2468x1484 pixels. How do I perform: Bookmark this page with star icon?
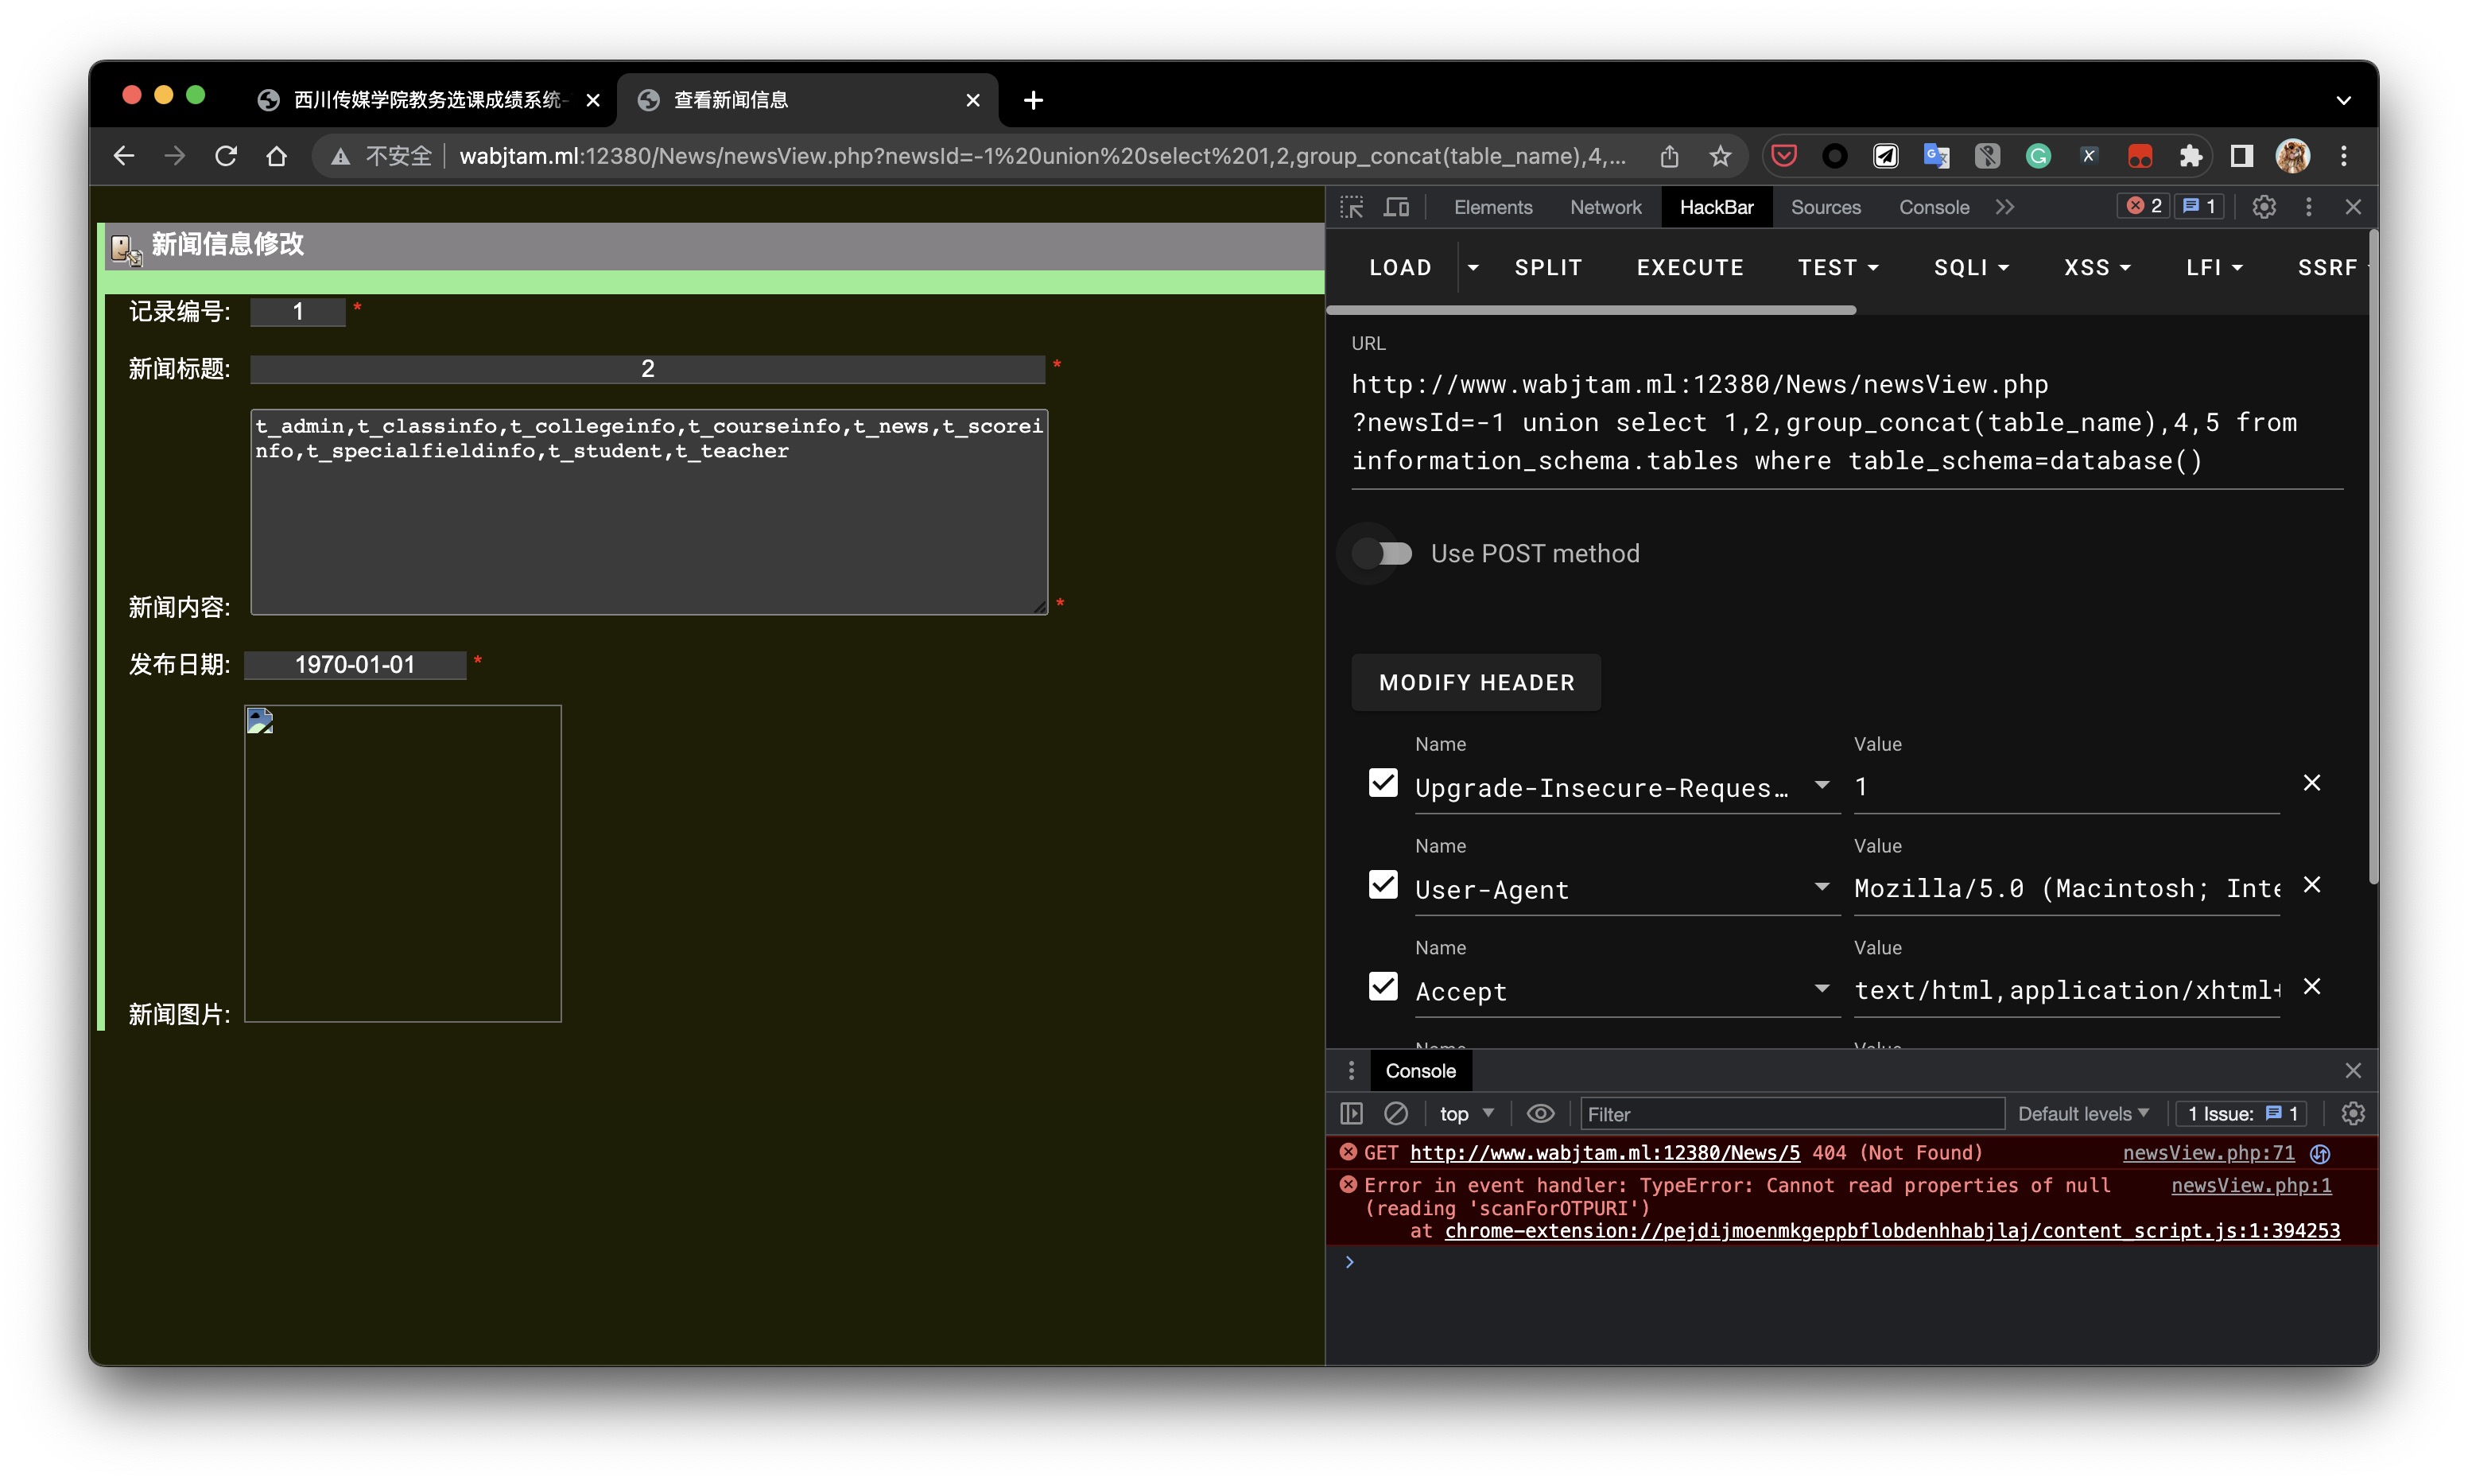(1719, 156)
